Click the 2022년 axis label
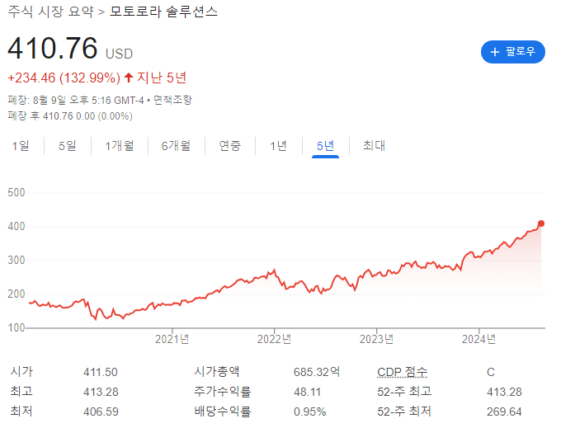561x428 pixels. tap(274, 339)
